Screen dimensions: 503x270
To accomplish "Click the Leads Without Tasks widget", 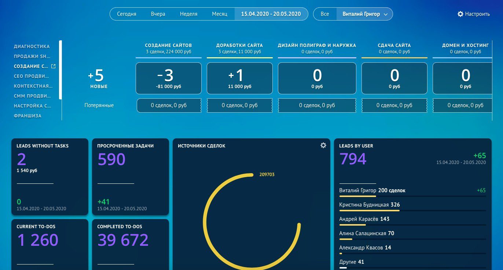I will (x=49, y=176).
